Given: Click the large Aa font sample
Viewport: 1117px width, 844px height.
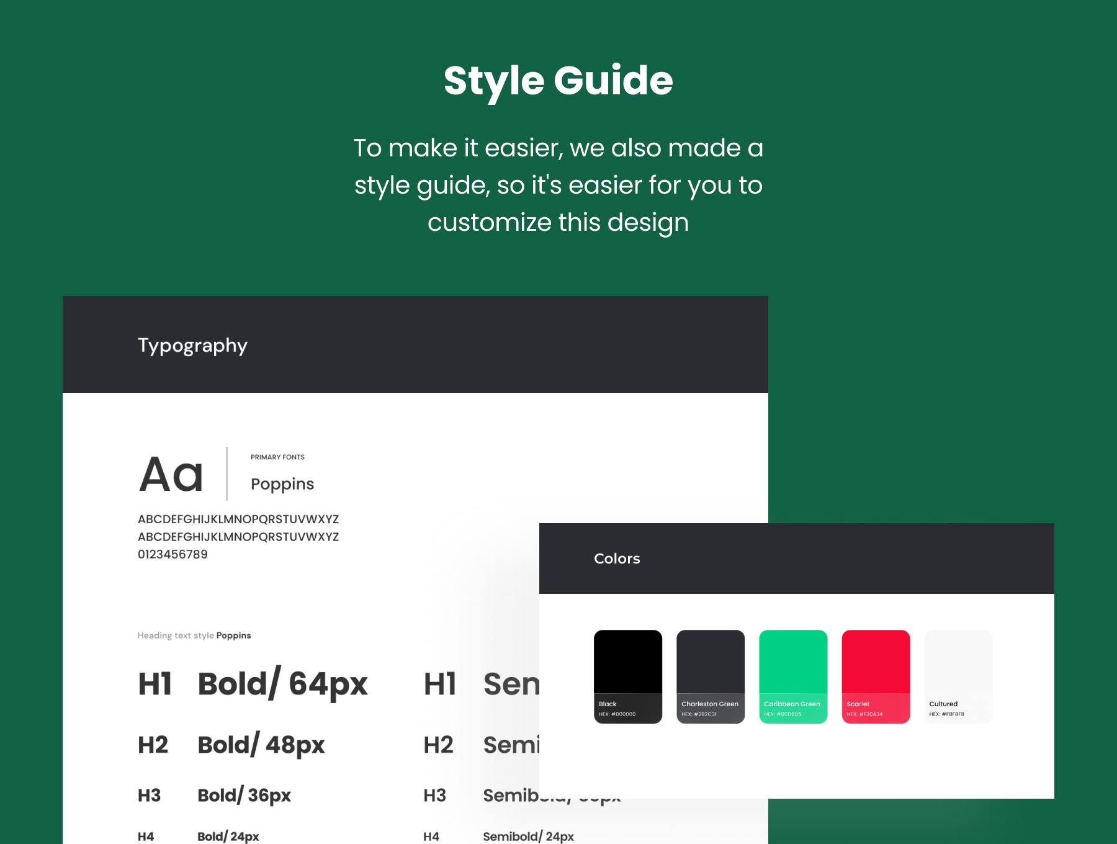Looking at the screenshot, I should pyautogui.click(x=171, y=475).
